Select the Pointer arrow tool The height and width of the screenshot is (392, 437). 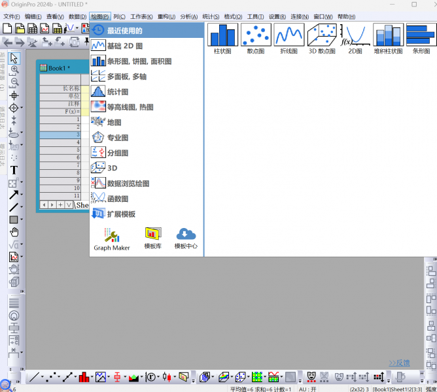[14, 58]
